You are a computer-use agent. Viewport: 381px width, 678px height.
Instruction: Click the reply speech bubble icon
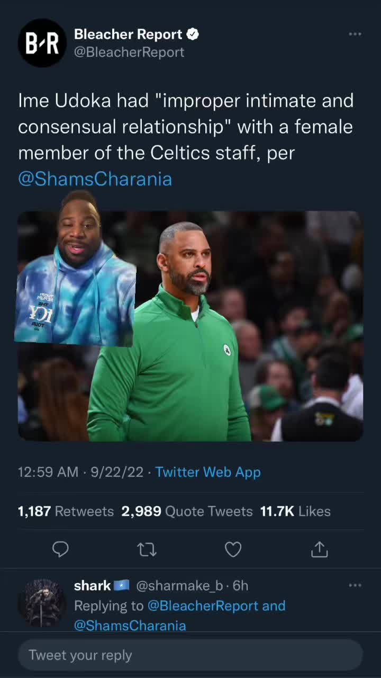pyautogui.click(x=60, y=549)
